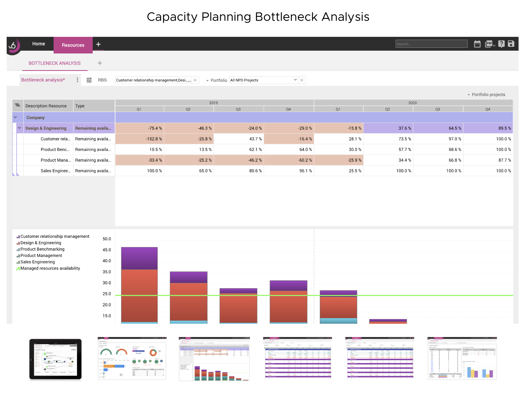Image resolution: width=528 pixels, height=401 pixels.
Task: Open the filter sliders icon next to RBS
Action: (89, 80)
